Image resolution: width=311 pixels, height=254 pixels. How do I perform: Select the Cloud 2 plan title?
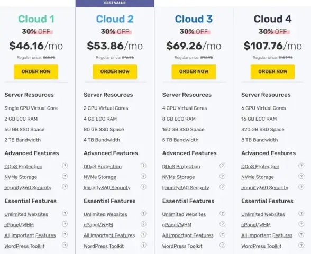coord(115,19)
